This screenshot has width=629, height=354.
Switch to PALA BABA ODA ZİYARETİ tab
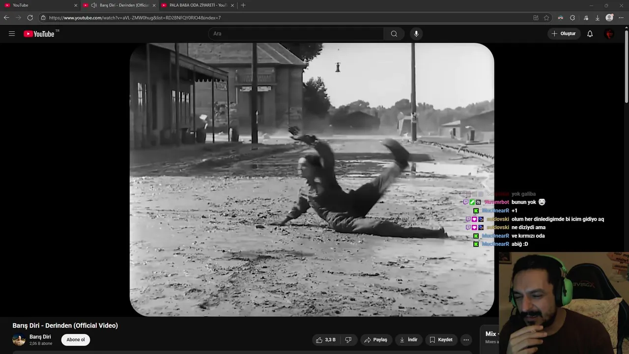(198, 5)
